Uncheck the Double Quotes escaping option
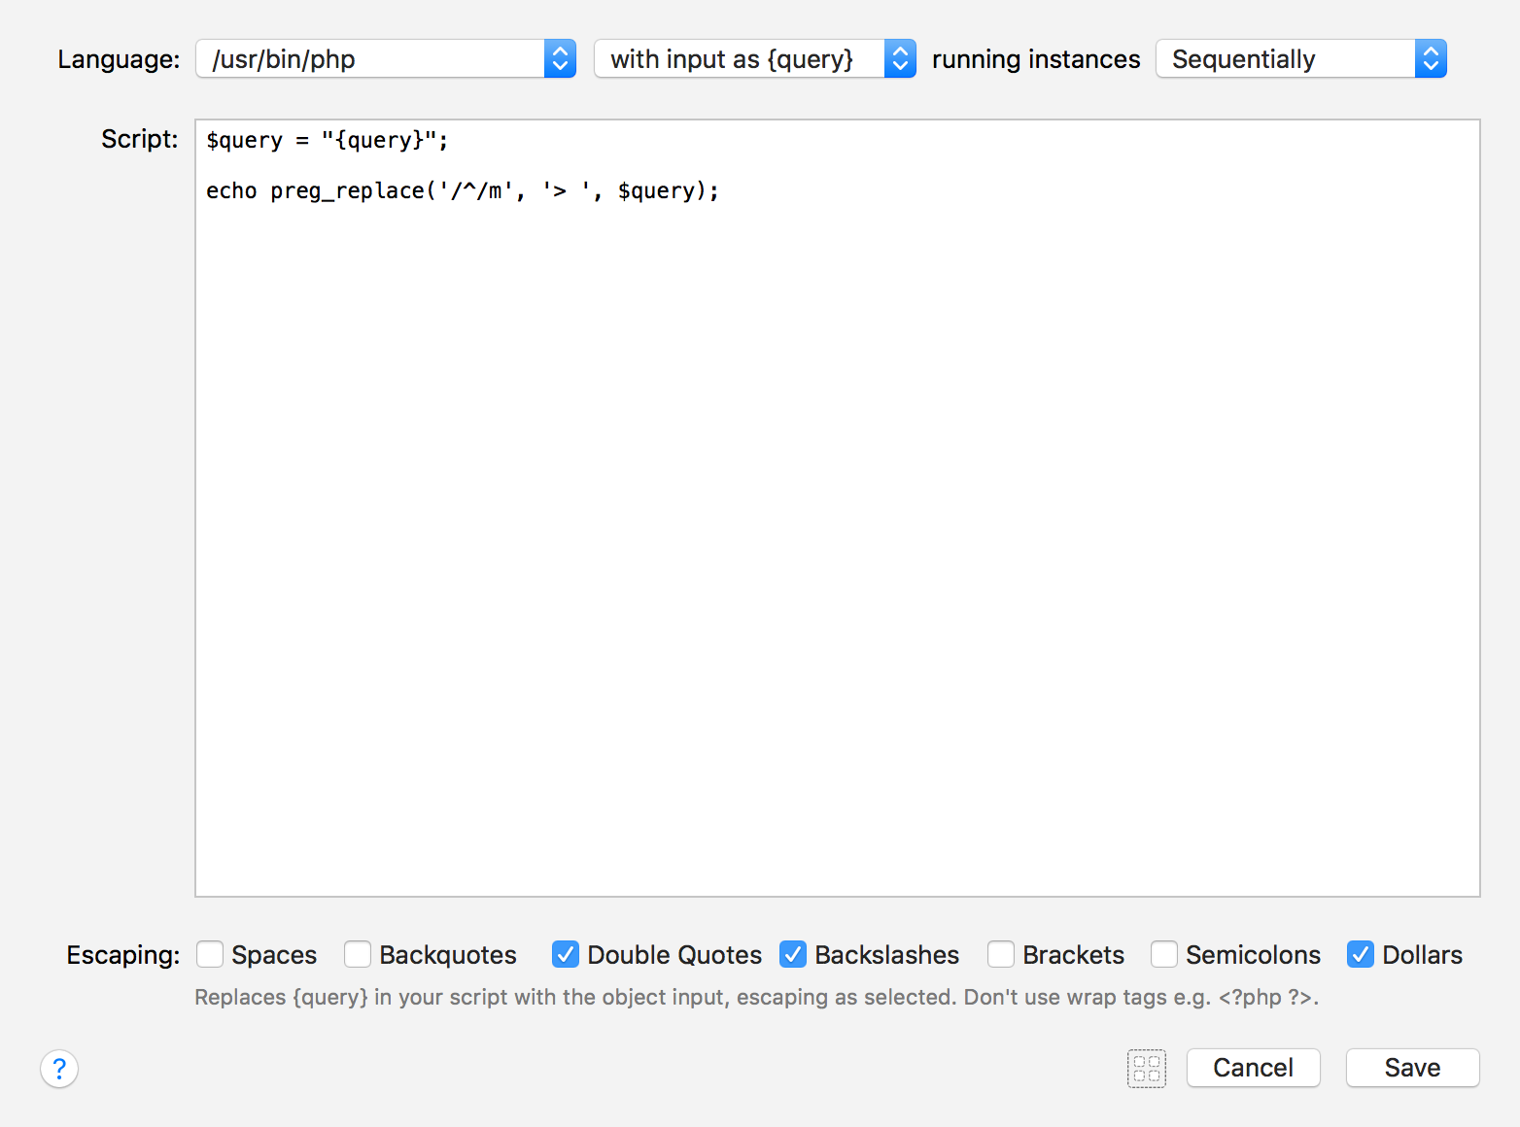This screenshot has height=1127, width=1520. click(566, 955)
